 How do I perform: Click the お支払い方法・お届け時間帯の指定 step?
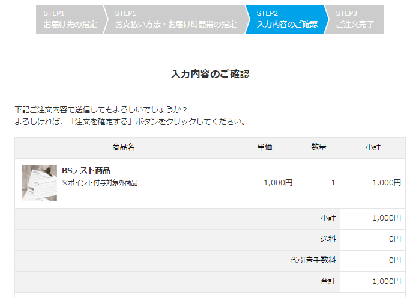coord(175,20)
